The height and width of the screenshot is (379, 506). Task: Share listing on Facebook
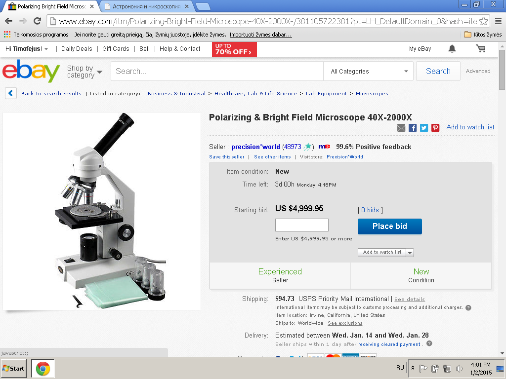pyautogui.click(x=413, y=128)
